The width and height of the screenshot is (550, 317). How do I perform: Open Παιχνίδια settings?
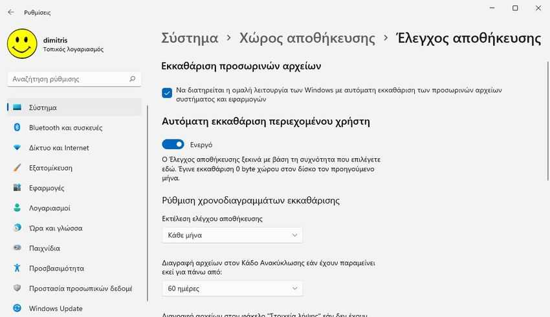pos(74,248)
